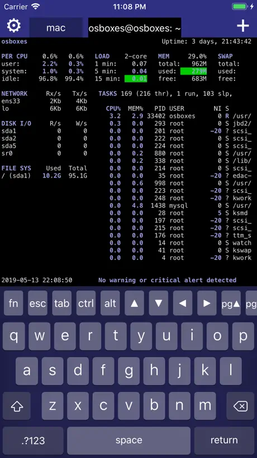Click the NETWORK section header
The width and height of the screenshot is (257, 458).
15,94
